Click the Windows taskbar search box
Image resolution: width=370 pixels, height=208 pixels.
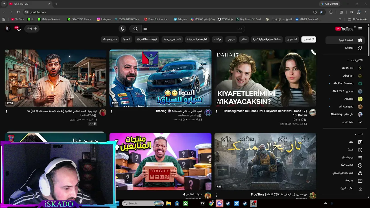point(143,203)
